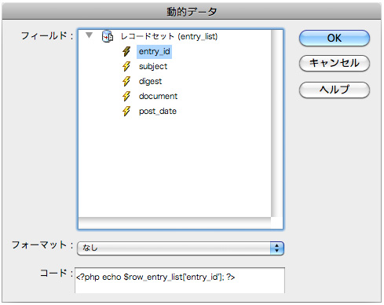Click lightning icon beside document
384x305 pixels.
[x=126, y=96]
